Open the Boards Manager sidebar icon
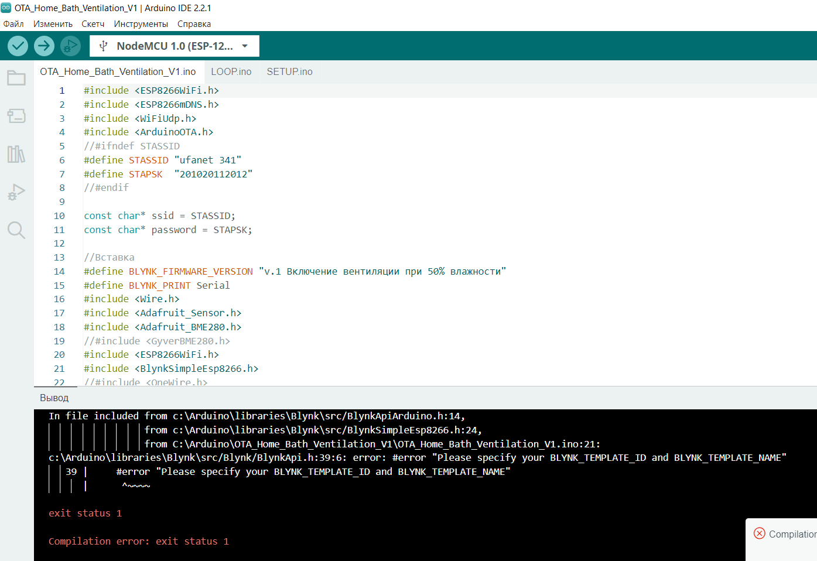 16,116
